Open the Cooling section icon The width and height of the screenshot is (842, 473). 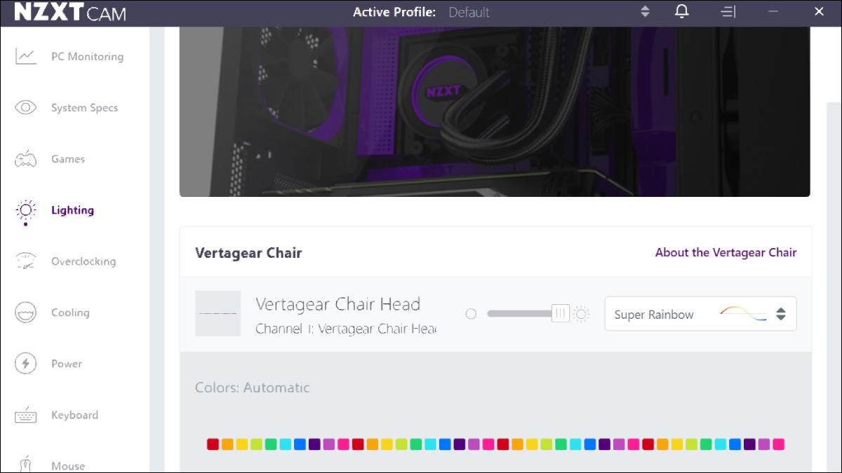click(x=26, y=313)
